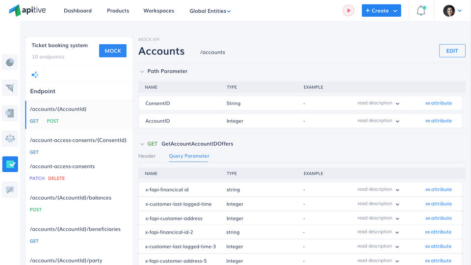471x265 pixels.
Task: Open the notifications bell
Action: tap(421, 11)
